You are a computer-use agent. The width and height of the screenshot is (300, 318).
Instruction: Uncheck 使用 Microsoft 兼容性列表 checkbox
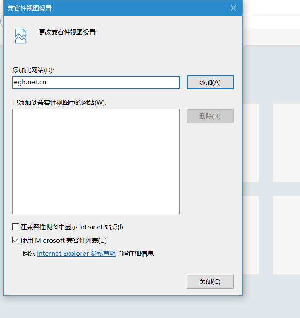(x=16, y=241)
